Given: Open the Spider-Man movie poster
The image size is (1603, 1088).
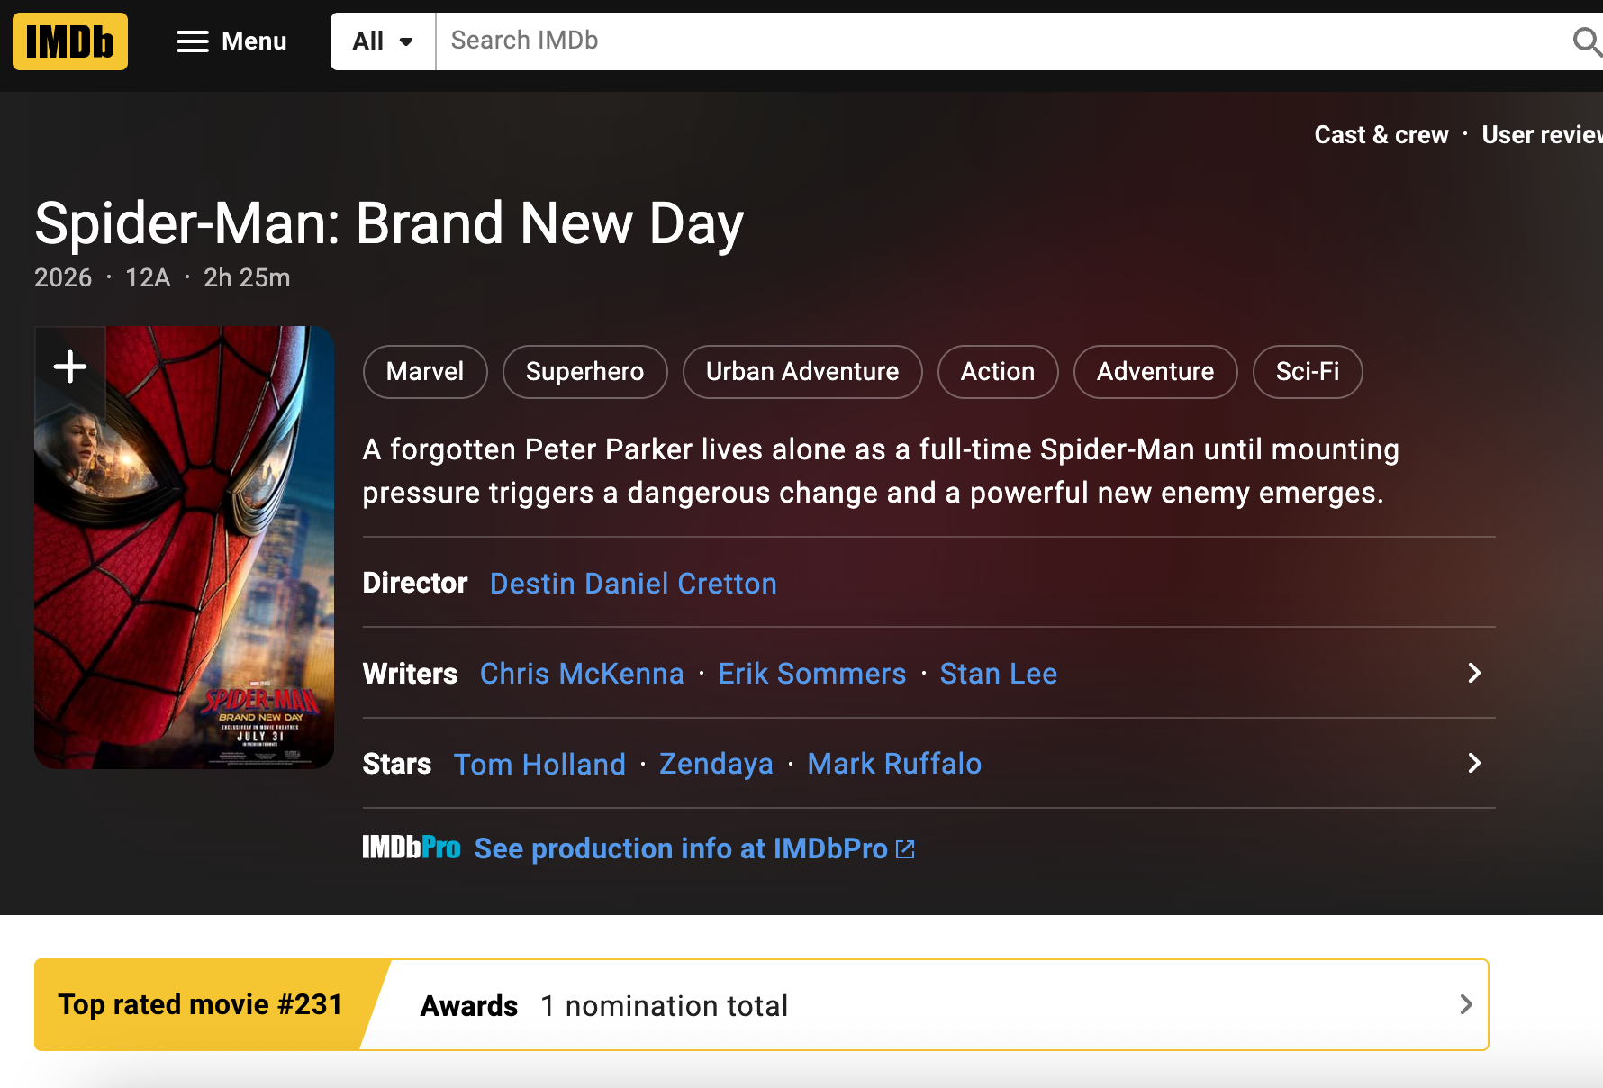Looking at the screenshot, I should click(185, 548).
